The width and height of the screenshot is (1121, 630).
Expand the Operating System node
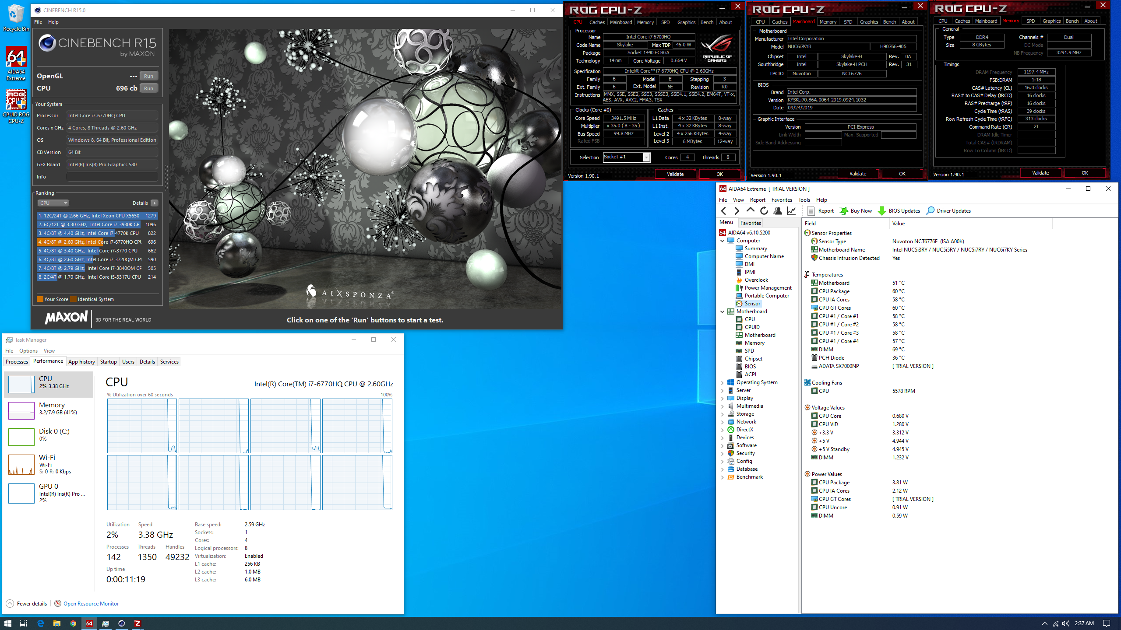pos(723,382)
